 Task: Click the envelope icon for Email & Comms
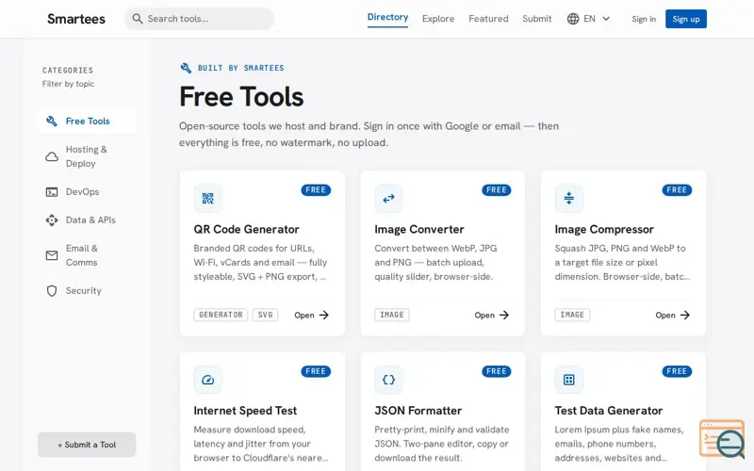[x=52, y=255]
